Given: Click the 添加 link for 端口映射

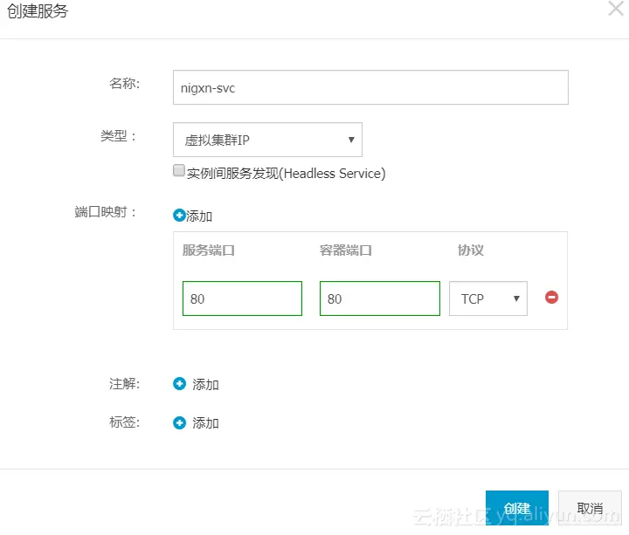Looking at the screenshot, I should tap(199, 216).
